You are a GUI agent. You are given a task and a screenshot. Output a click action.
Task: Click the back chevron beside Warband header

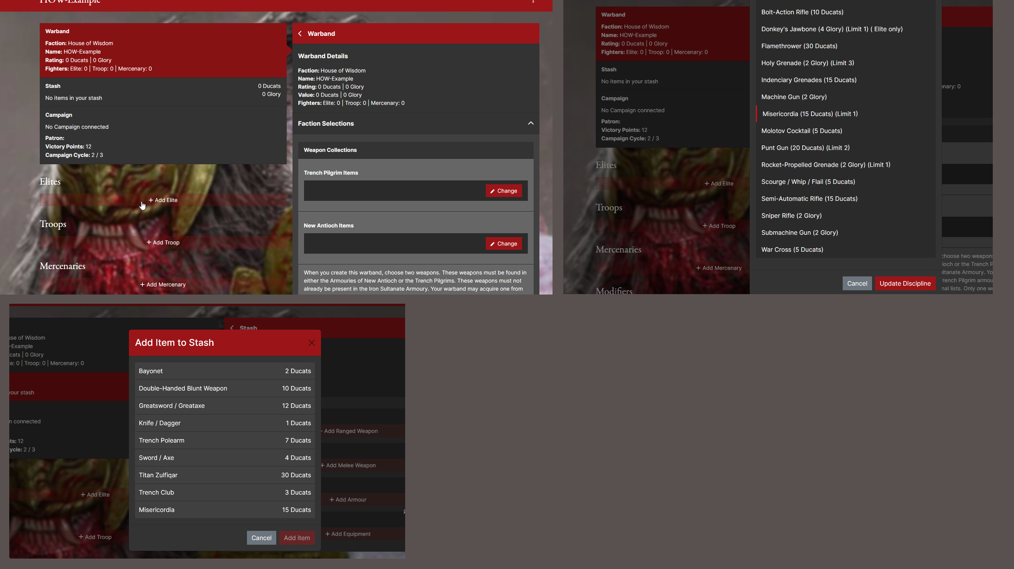point(300,34)
